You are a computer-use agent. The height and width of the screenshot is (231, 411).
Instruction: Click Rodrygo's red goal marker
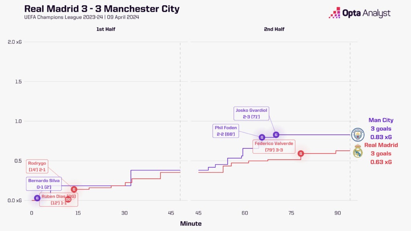[74, 189]
